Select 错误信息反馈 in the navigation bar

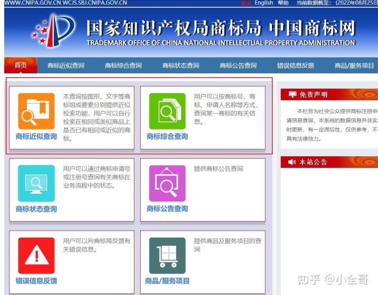click(x=296, y=65)
